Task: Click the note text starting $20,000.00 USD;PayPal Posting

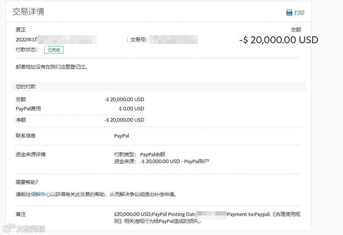Action: click(x=207, y=218)
